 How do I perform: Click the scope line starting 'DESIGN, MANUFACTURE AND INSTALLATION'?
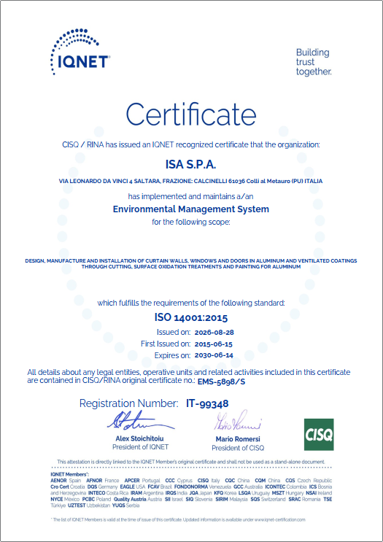191,260
